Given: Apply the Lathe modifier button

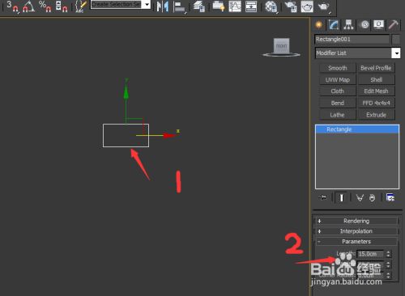Looking at the screenshot, I should pyautogui.click(x=337, y=115).
